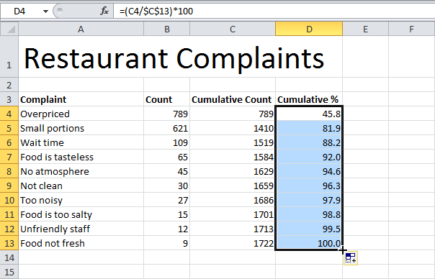Select row 14 header

[9, 257]
